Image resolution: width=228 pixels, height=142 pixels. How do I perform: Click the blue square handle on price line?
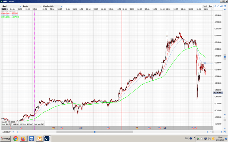tap(205, 63)
